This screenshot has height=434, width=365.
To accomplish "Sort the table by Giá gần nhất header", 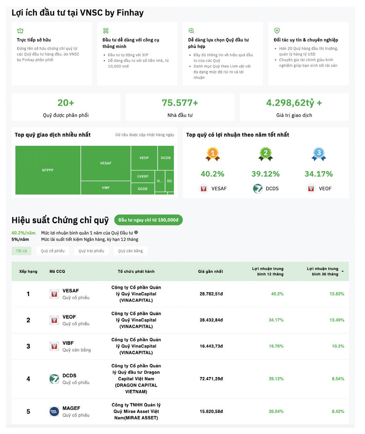I will tap(210, 271).
